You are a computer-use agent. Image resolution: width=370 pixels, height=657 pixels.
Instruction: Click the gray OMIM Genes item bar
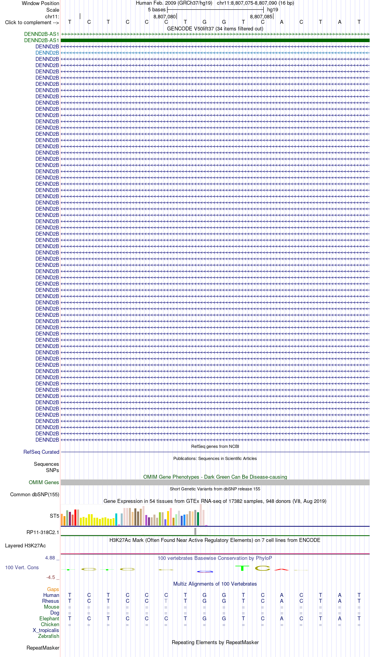tap(215, 483)
